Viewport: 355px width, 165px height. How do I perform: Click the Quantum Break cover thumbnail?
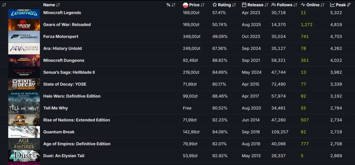24,132
